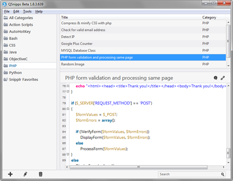The height and width of the screenshot is (181, 233).
Task: Click the 'else' keyword on line 89
Action: tap(75, 160)
